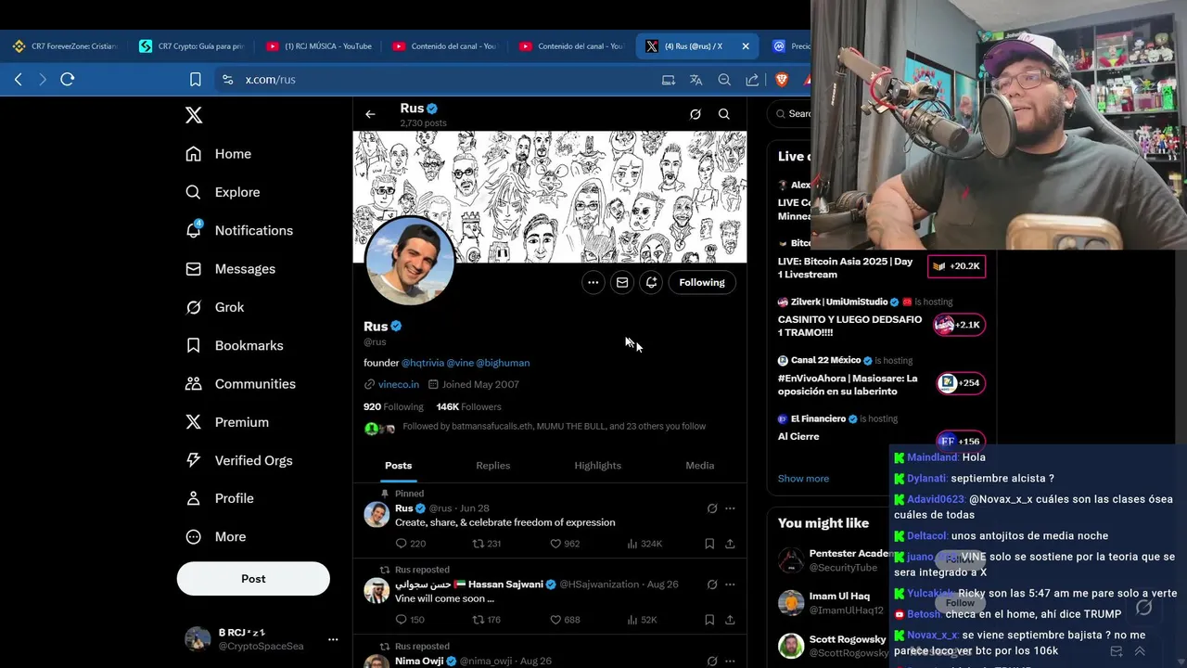Viewport: 1187px width, 668px height.
Task: Go back in browser toolbar
Action: [19, 80]
